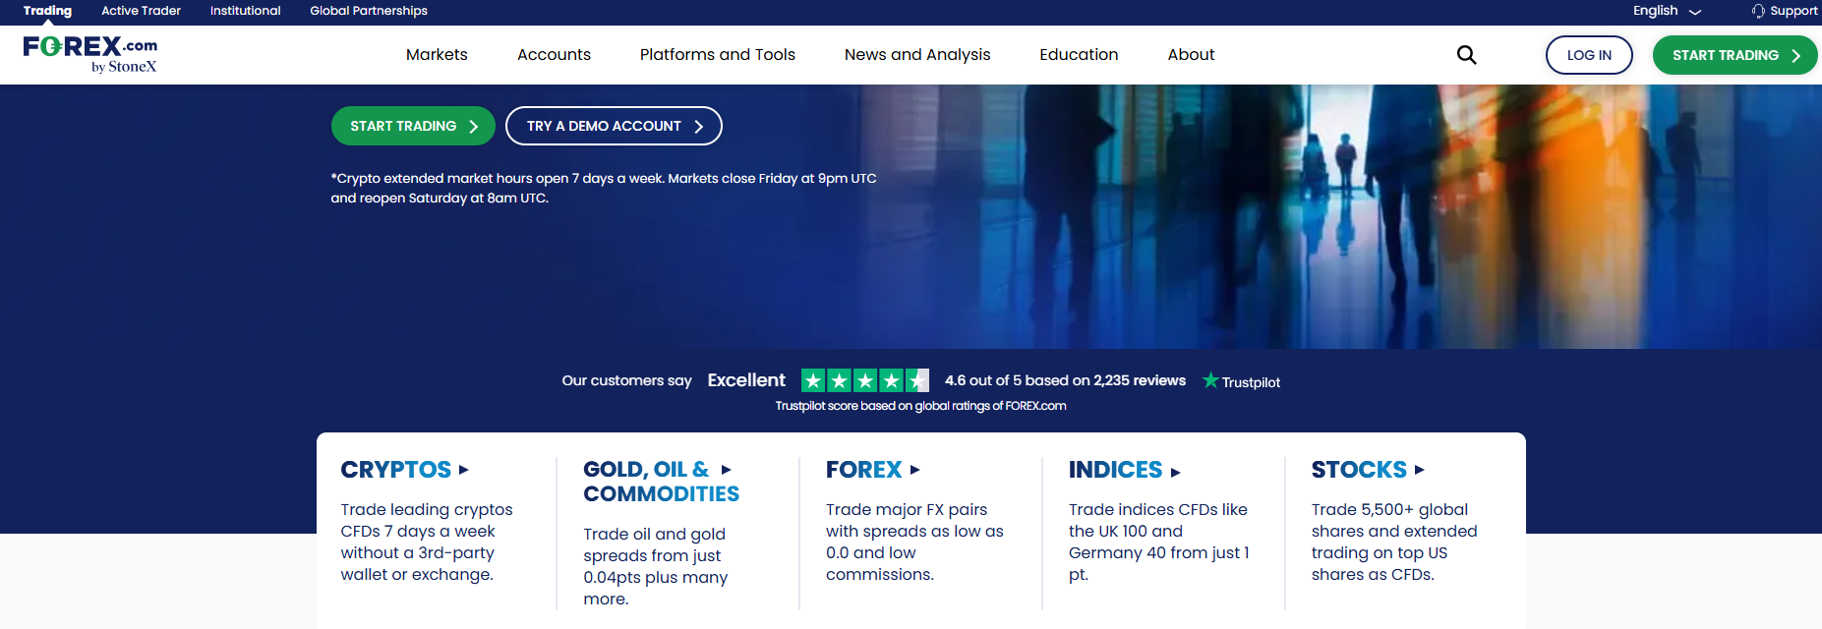Click the Trustpilot five-star rating image
This screenshot has width=1822, height=629.
click(864, 380)
